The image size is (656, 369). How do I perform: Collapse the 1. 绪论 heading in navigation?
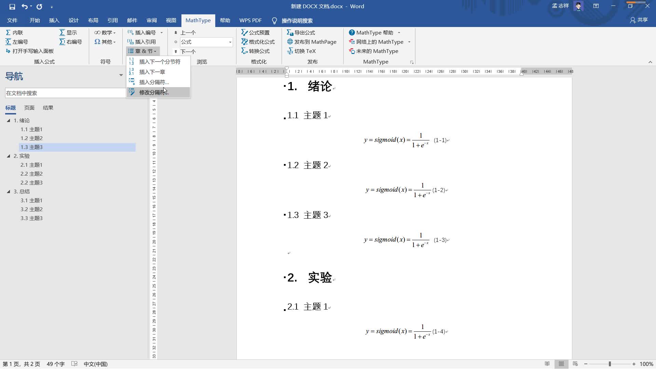(x=9, y=120)
